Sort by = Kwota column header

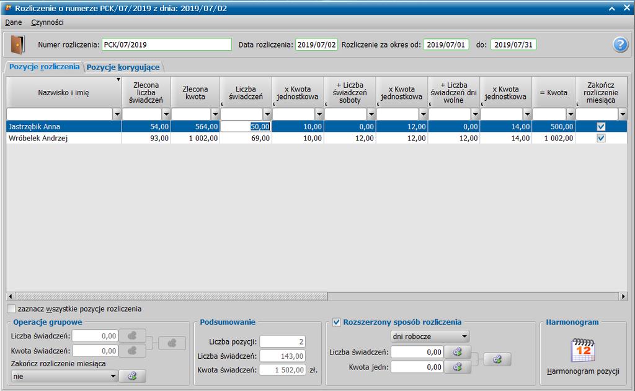coord(554,93)
